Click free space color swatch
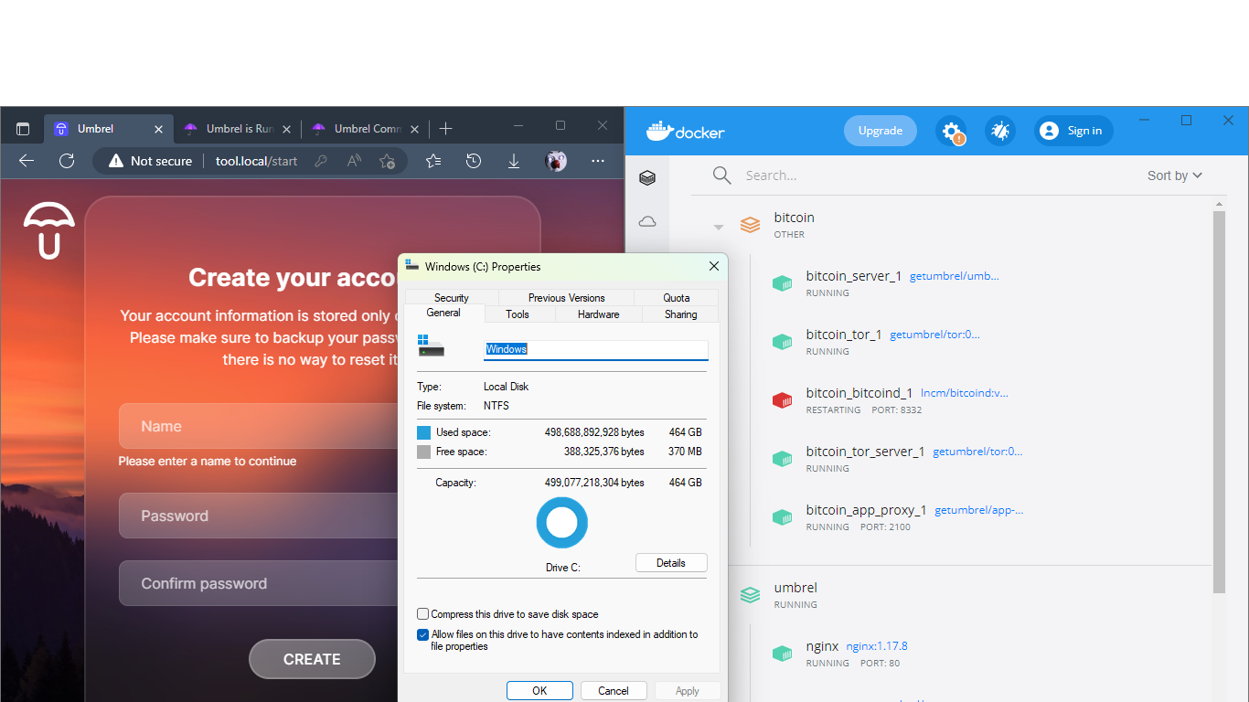Screen dimensions: 1249x702 [x=423, y=452]
